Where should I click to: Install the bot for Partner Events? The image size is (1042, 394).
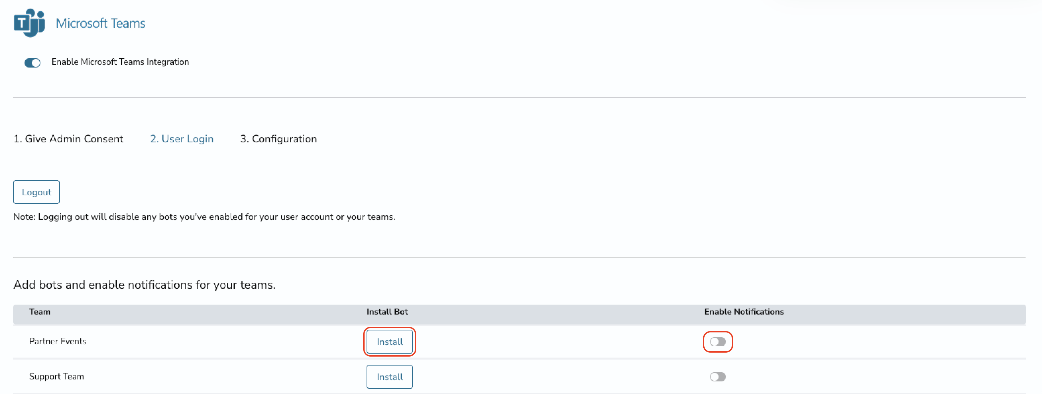coord(389,342)
